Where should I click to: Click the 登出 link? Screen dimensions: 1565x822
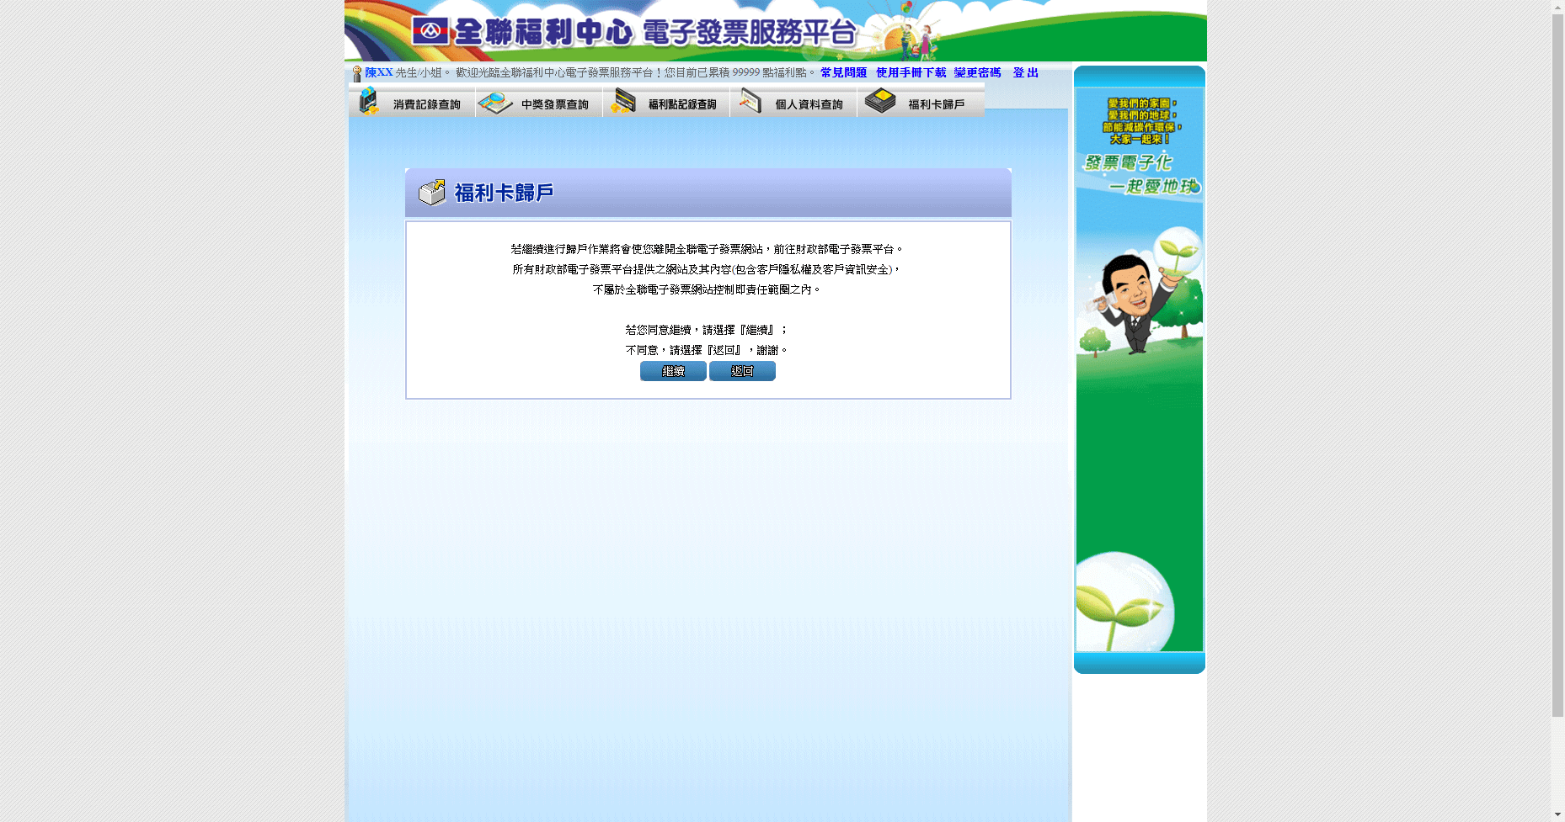point(1025,73)
